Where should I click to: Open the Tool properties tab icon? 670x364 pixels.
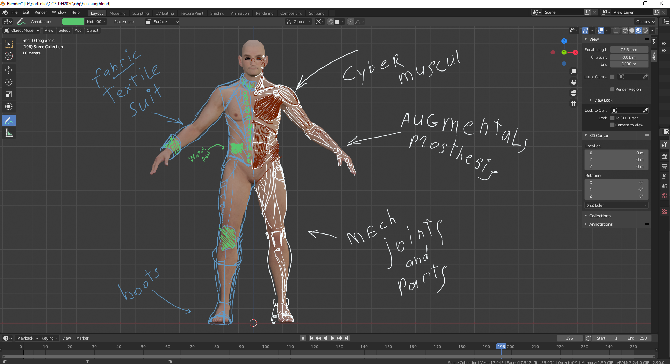(x=664, y=144)
